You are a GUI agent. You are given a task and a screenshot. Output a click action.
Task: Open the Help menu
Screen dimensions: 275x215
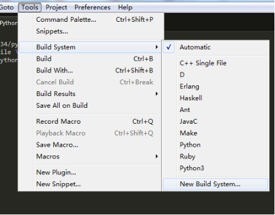[x=125, y=8]
